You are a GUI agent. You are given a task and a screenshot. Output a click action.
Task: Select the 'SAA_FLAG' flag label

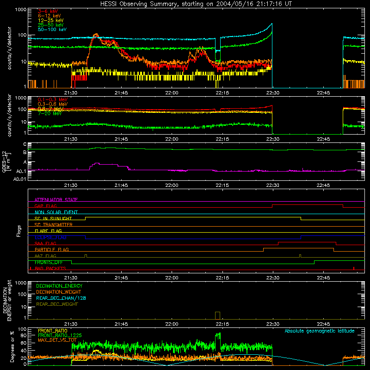pyautogui.click(x=45, y=243)
